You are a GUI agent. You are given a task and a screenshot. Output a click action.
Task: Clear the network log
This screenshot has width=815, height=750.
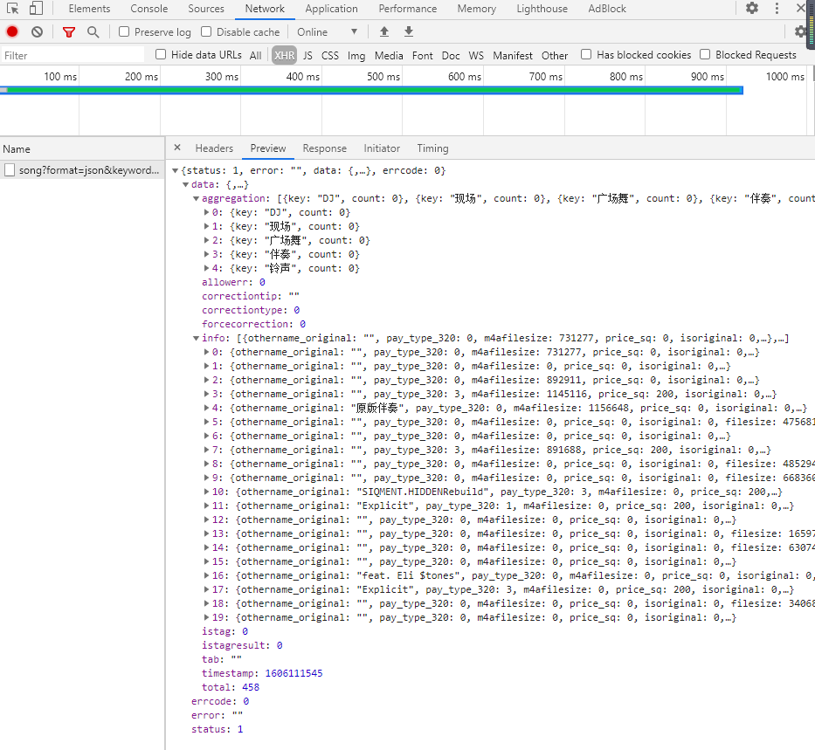click(37, 31)
